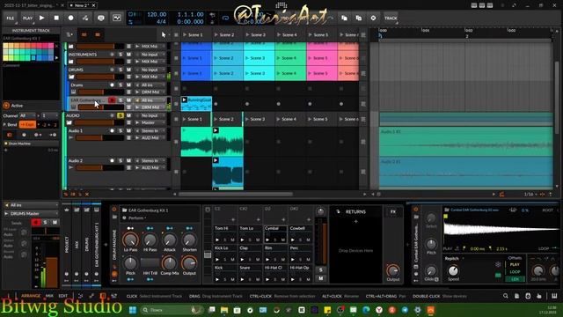Adjust the Audio 1 track volume fader

coord(99,137)
